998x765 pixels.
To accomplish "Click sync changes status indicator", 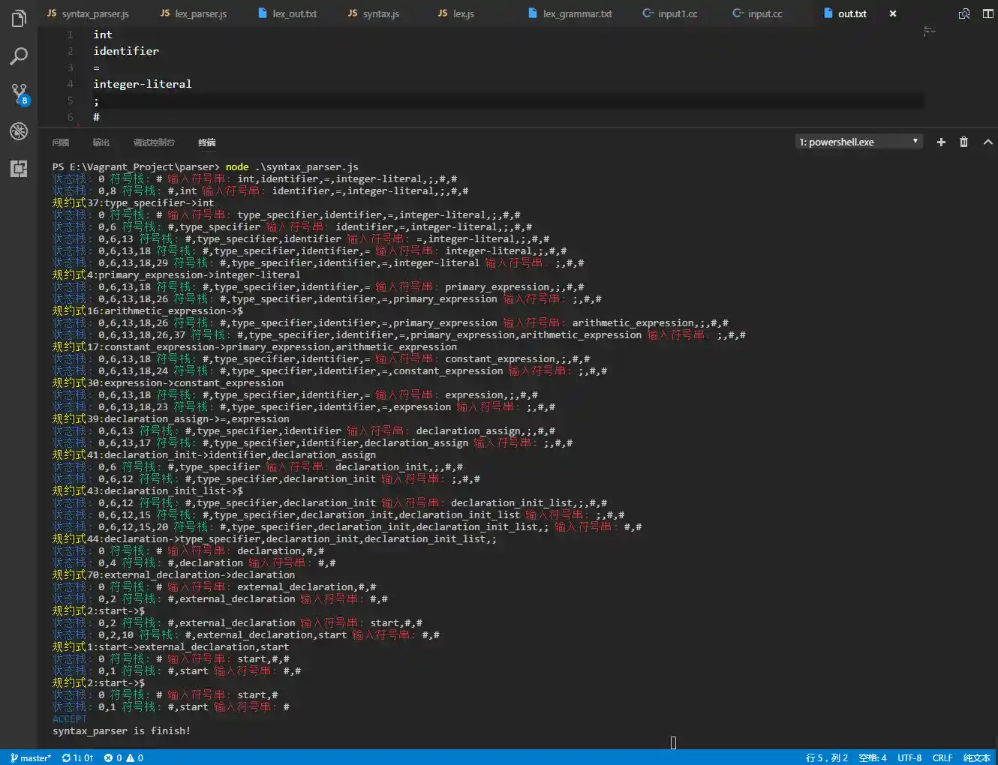I will coord(77,757).
